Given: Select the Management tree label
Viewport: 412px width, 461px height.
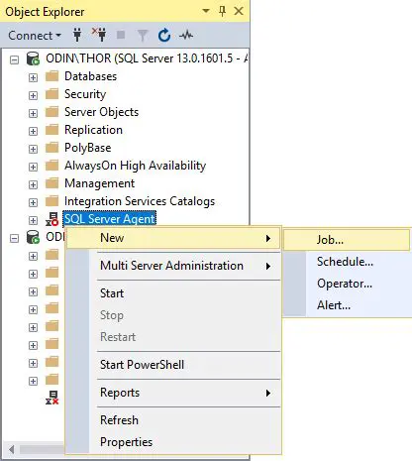Looking at the screenshot, I should click(x=99, y=183).
